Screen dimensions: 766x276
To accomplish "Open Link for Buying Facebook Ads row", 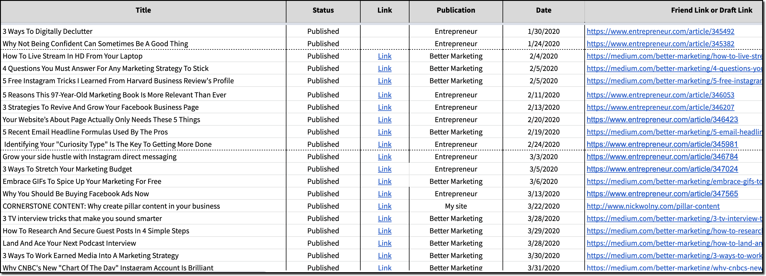I will tap(384, 194).
